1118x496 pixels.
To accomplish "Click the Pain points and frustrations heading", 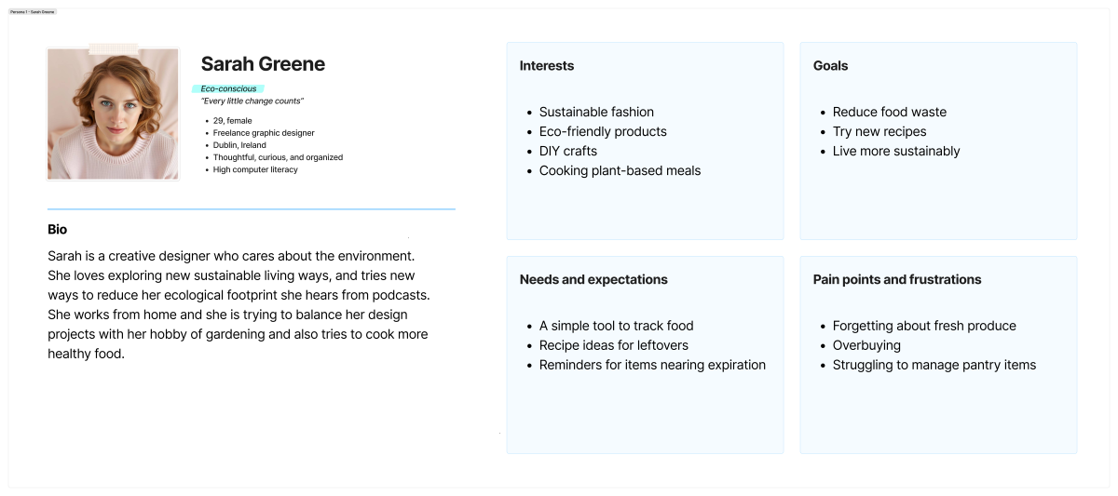I will (x=897, y=280).
